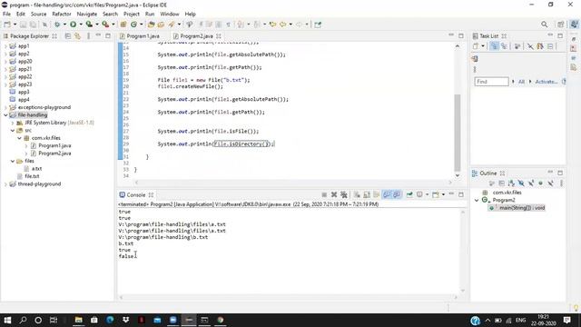Screen dimensions: 581x327
Task: Click the All link in Task List
Action: point(521,82)
